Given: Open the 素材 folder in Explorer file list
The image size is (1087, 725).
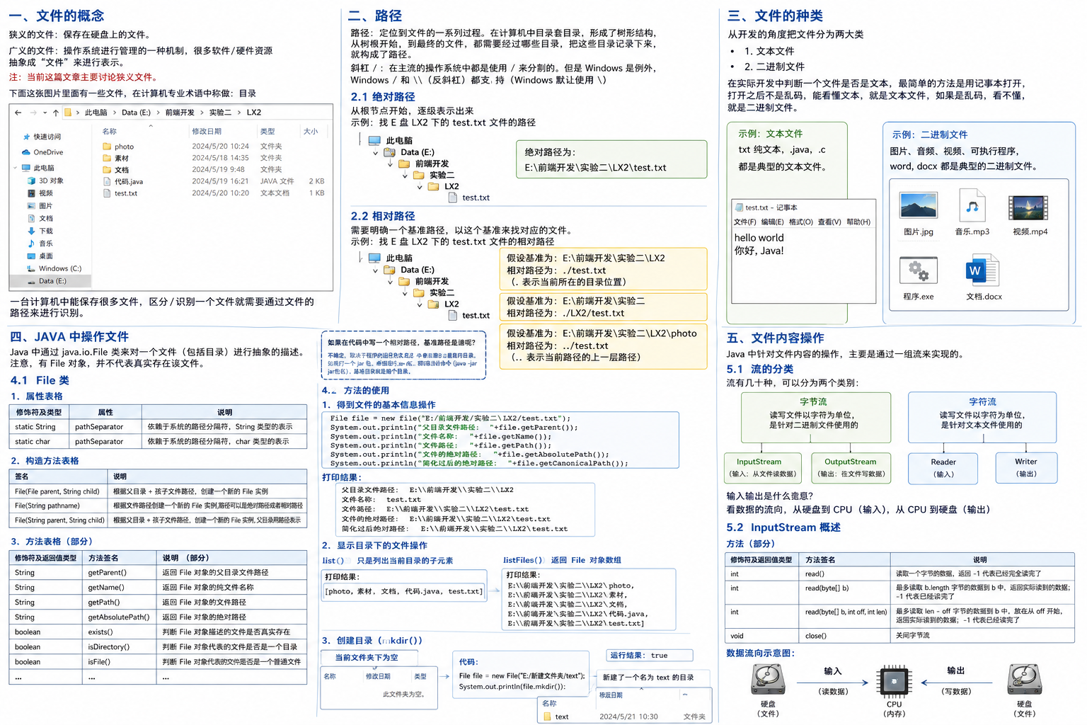Looking at the screenshot, I should tap(116, 158).
